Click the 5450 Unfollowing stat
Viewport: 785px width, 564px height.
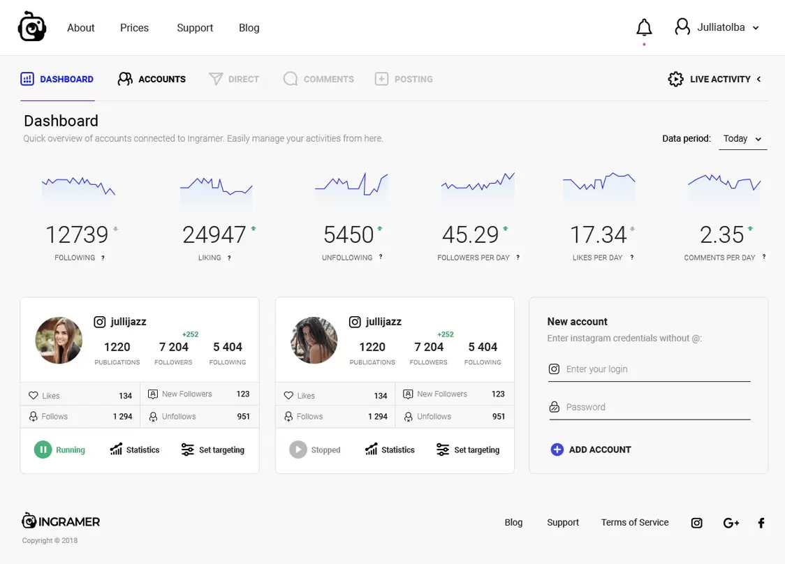pos(349,235)
